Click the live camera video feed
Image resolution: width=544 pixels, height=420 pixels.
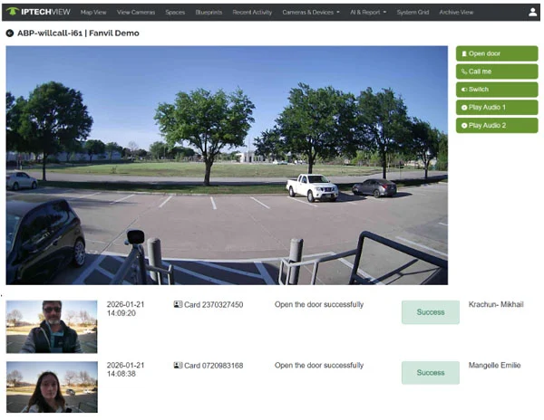click(227, 166)
